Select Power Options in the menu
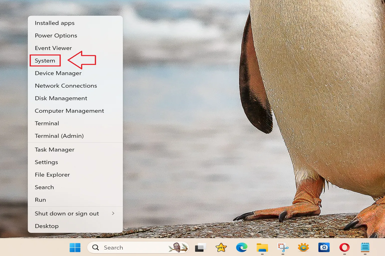The image size is (385, 256). (75, 35)
